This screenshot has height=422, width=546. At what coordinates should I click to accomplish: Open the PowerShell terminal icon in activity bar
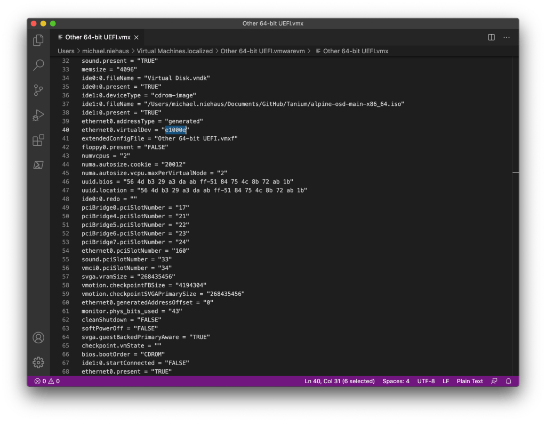point(38,165)
